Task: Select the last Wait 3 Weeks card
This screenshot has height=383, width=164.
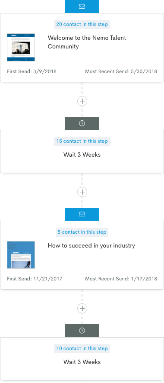Action: (82, 359)
